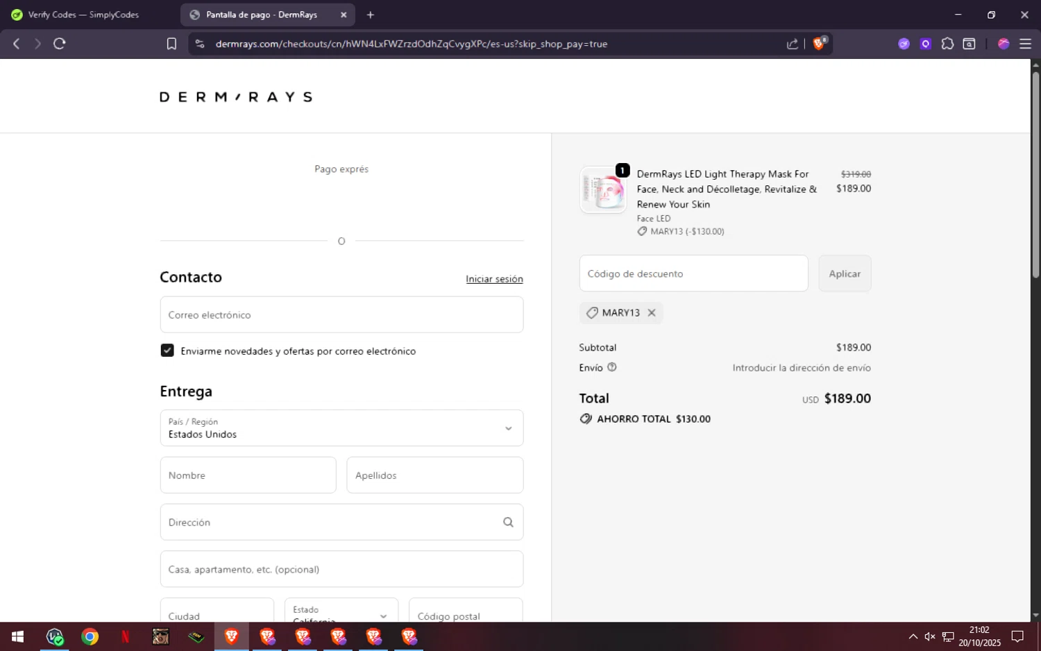Click the share page icon
Image resolution: width=1041 pixels, height=651 pixels.
tap(793, 44)
